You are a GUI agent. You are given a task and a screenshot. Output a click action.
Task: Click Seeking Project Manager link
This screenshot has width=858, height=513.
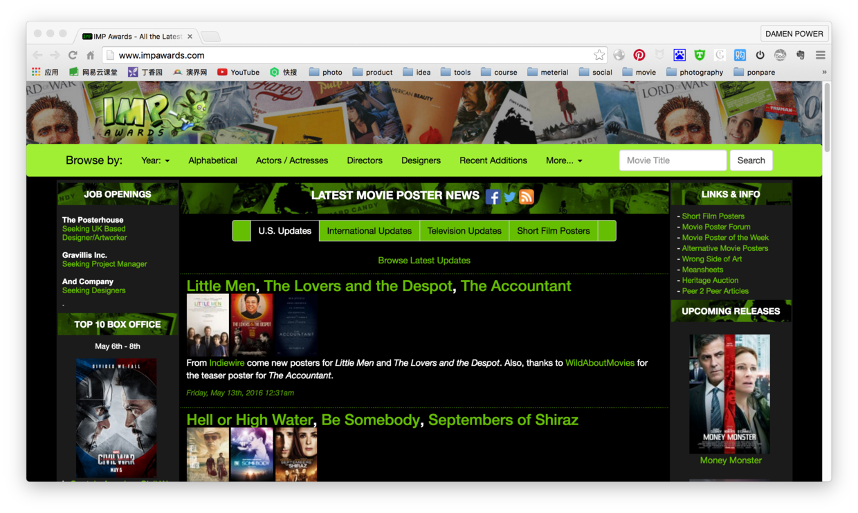104,264
